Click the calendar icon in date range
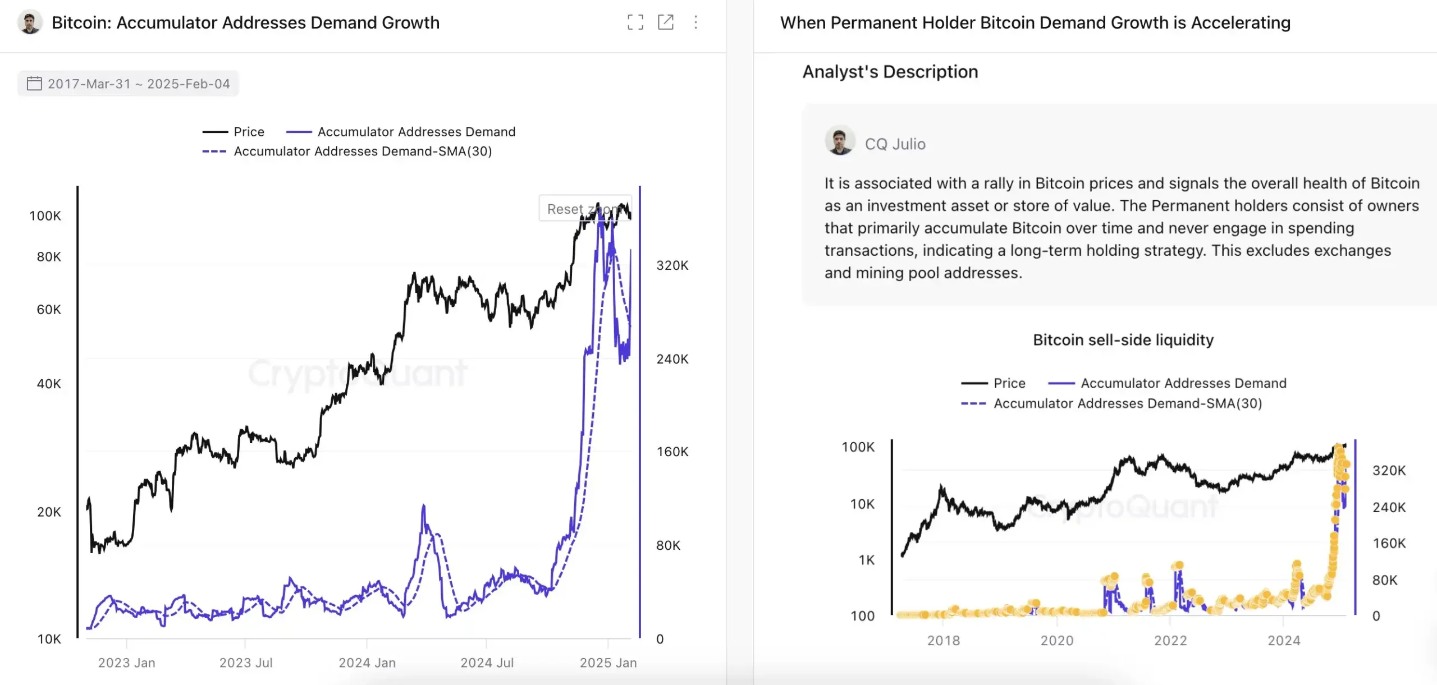This screenshot has width=1437, height=685. (x=34, y=84)
